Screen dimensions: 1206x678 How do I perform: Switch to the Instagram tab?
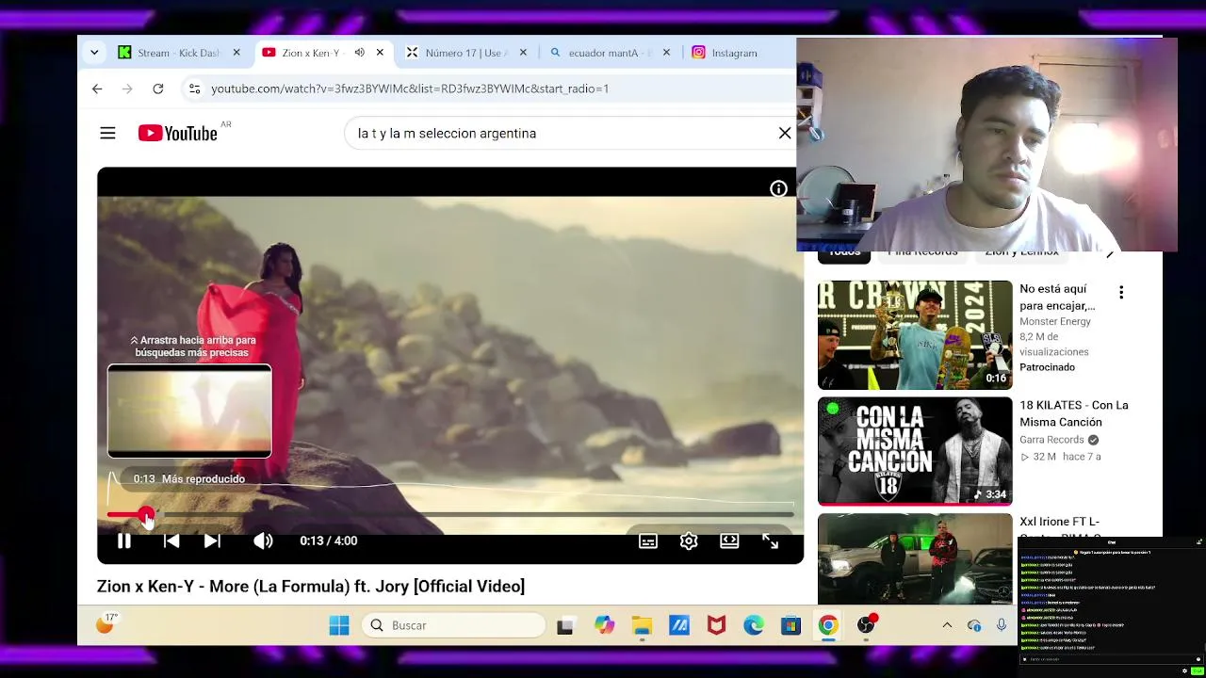[734, 53]
